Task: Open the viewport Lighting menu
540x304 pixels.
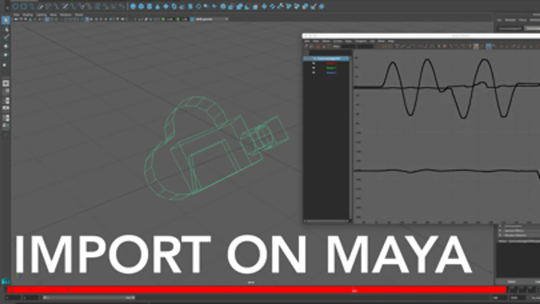Action: (x=41, y=15)
